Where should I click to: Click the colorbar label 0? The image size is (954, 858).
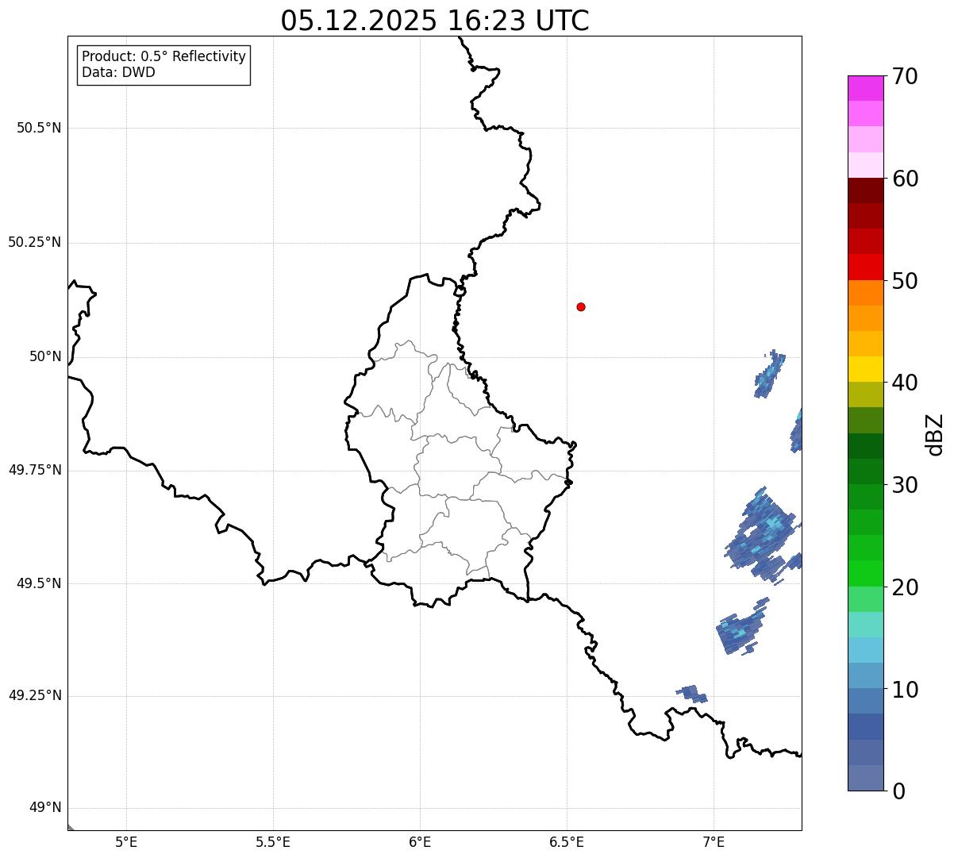pos(898,791)
